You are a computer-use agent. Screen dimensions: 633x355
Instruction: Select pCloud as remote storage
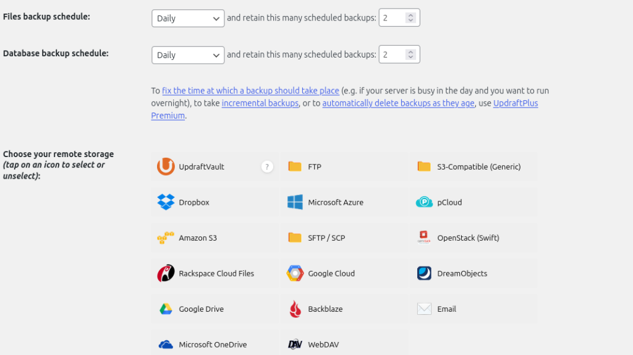click(424, 202)
